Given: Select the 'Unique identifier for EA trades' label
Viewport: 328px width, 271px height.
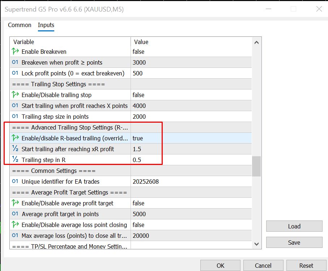Looking at the screenshot, I should pos(60,182).
